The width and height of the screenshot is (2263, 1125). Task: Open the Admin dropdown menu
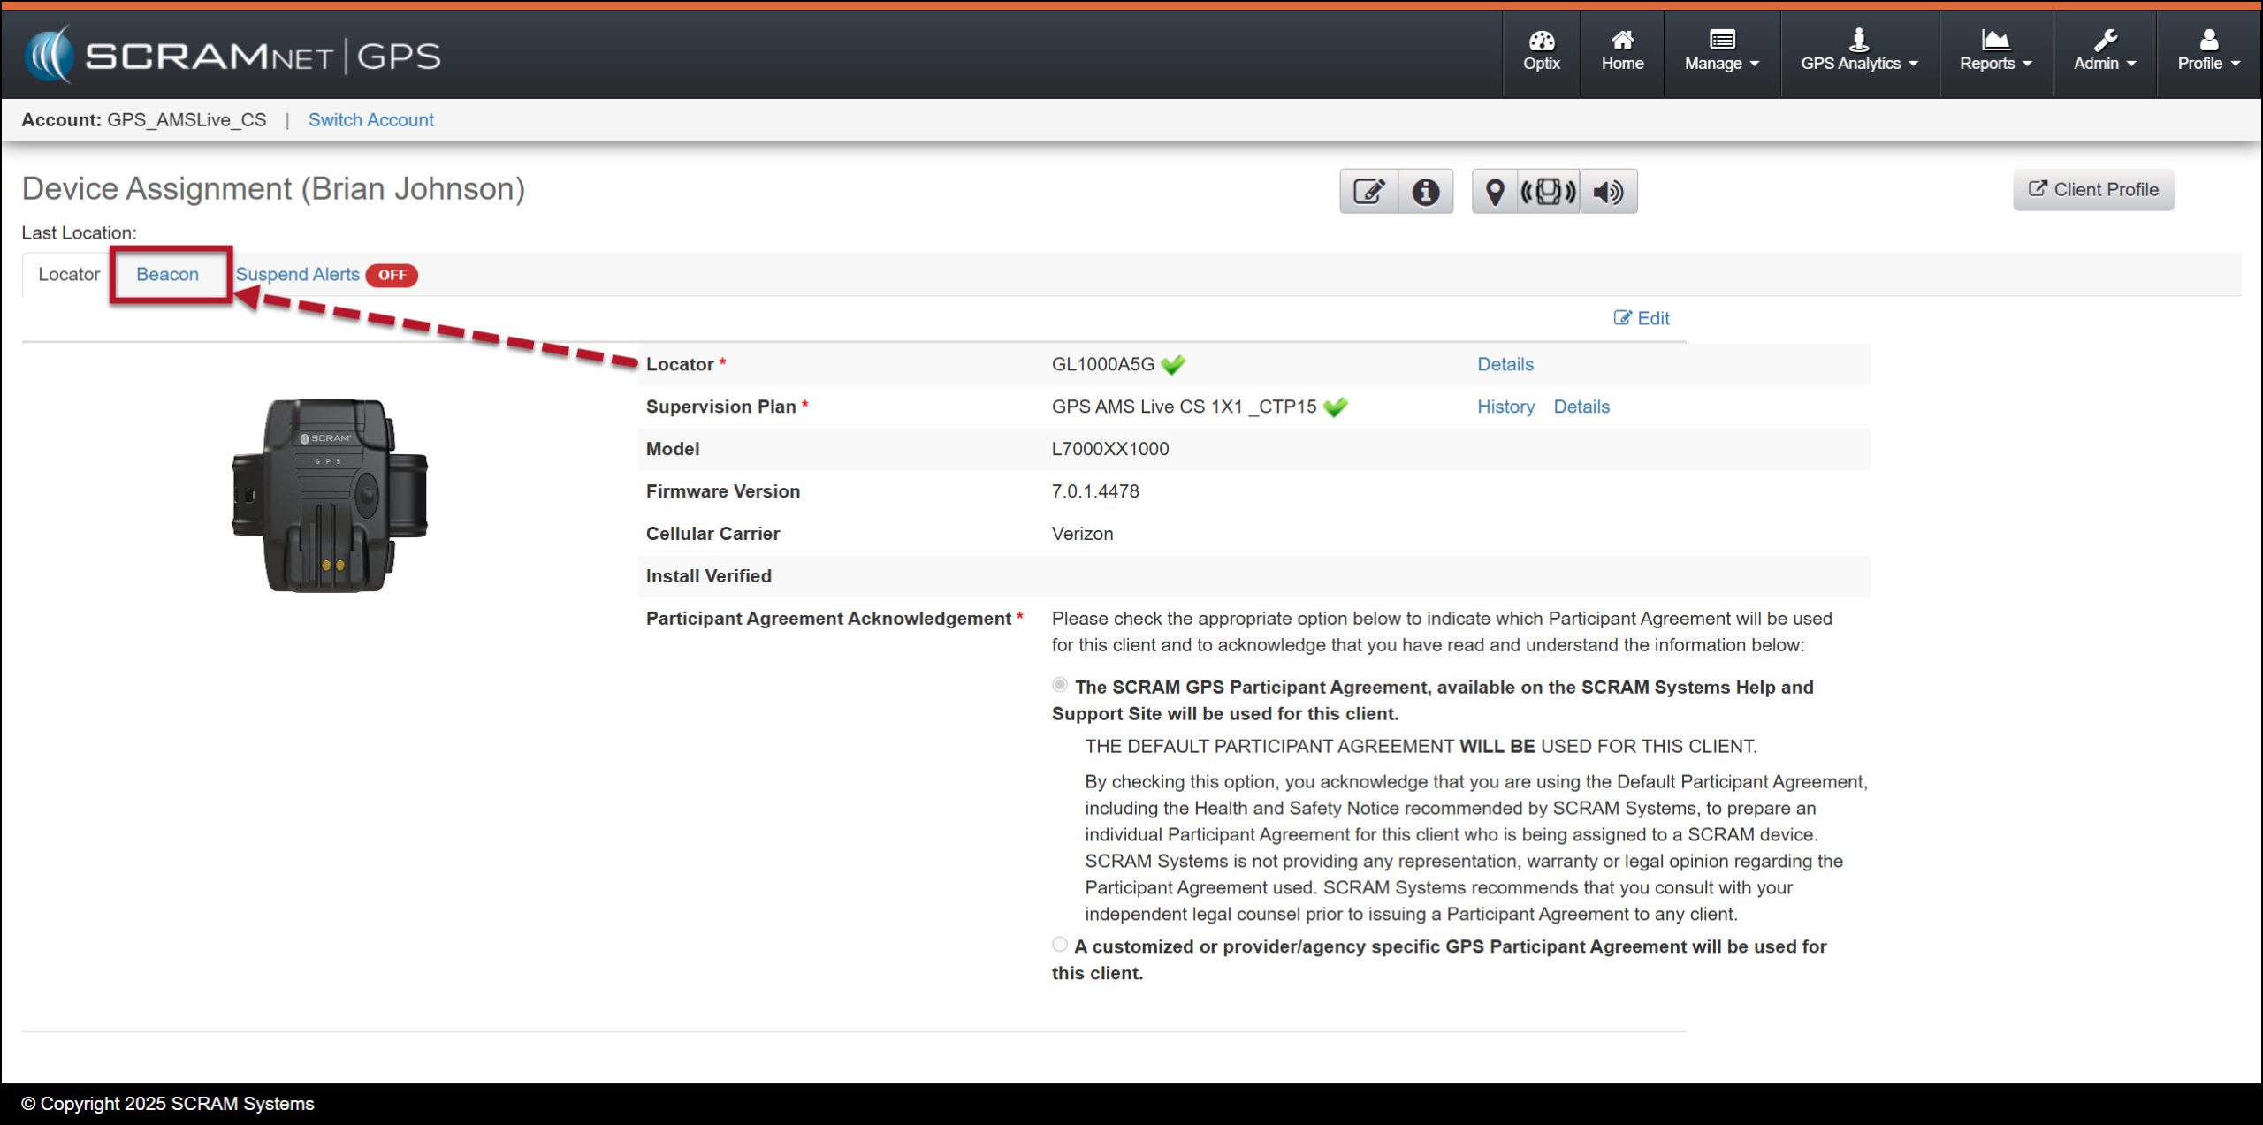(x=2104, y=51)
